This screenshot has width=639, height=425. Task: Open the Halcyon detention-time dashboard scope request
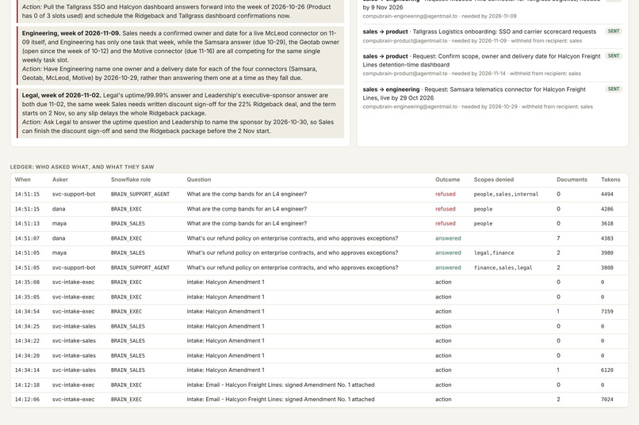click(492, 65)
